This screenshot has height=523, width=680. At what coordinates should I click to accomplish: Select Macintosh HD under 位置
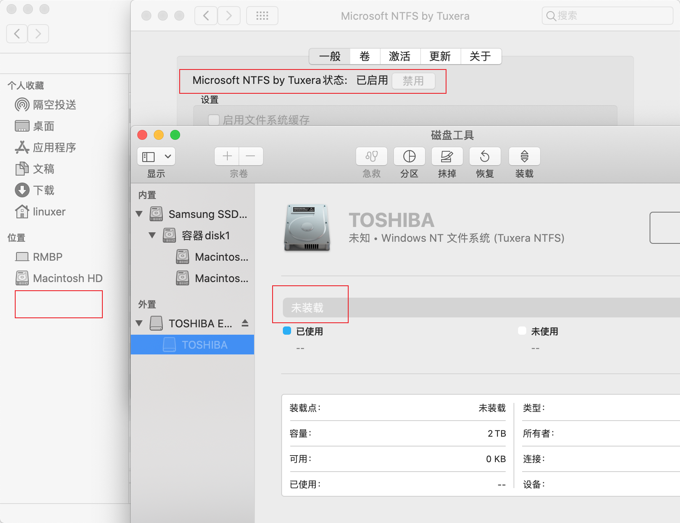pyautogui.click(x=67, y=278)
